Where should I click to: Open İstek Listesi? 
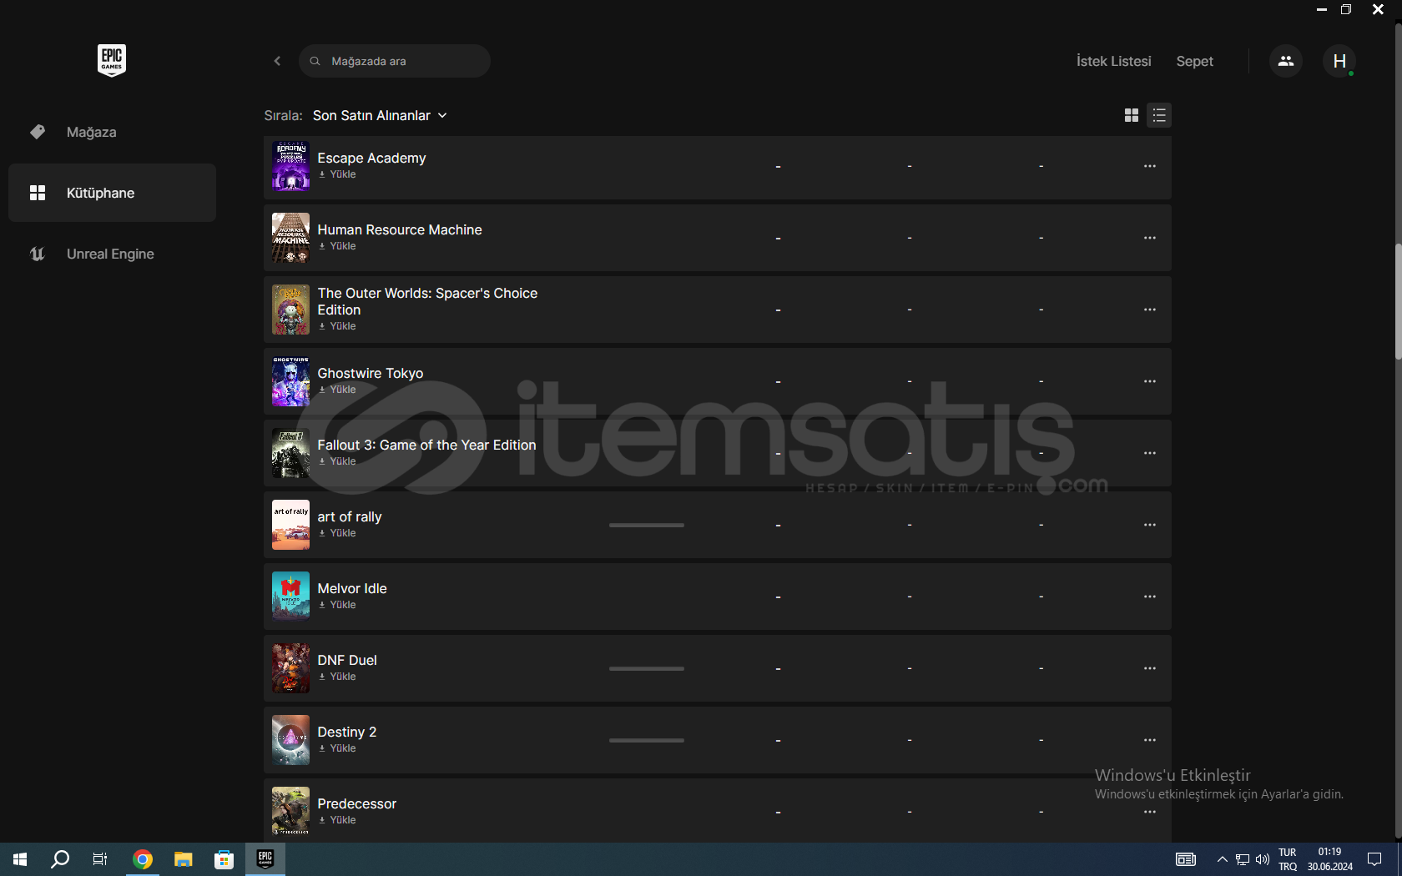tap(1113, 61)
